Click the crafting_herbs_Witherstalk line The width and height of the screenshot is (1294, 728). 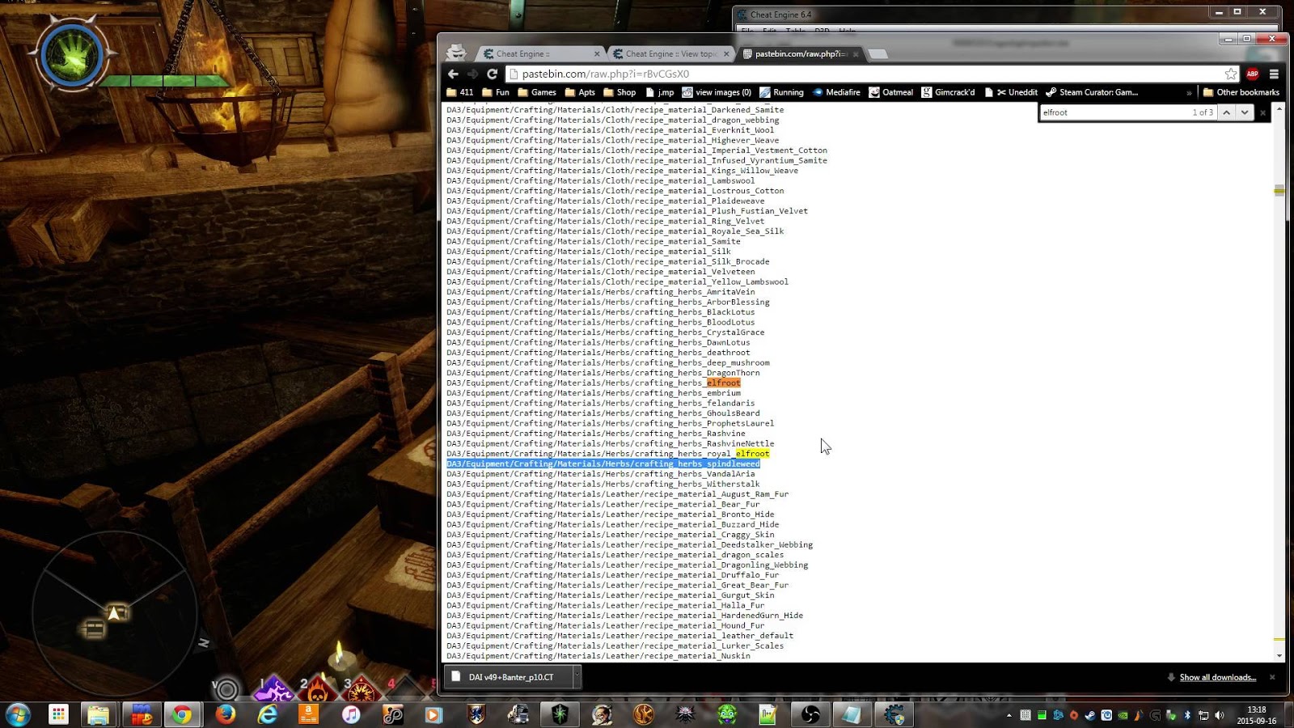click(x=603, y=485)
